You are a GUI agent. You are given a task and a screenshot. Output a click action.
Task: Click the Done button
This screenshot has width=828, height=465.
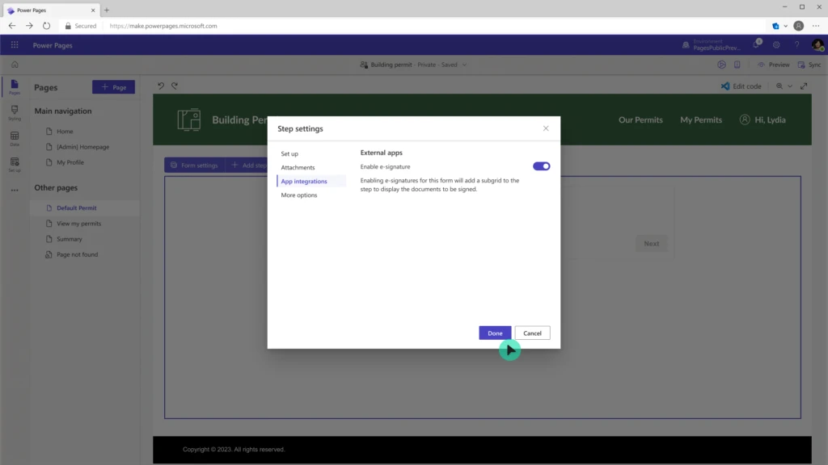pyautogui.click(x=494, y=333)
